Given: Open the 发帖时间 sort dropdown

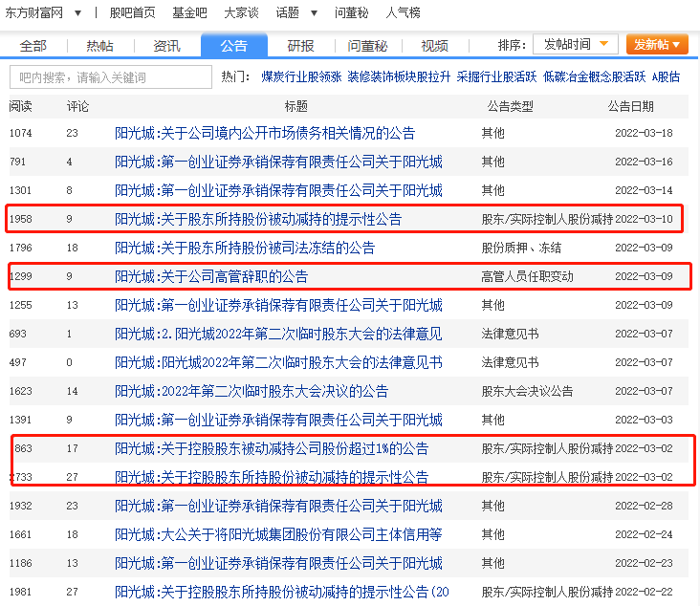Looking at the screenshot, I should tap(575, 44).
